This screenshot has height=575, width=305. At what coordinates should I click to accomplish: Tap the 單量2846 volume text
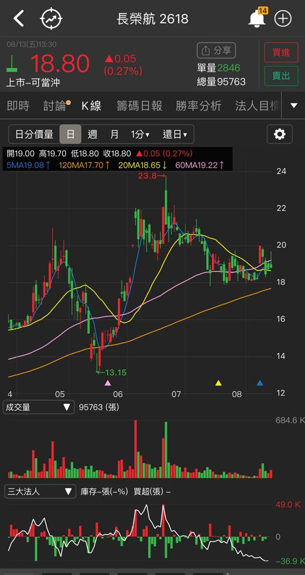(x=218, y=68)
